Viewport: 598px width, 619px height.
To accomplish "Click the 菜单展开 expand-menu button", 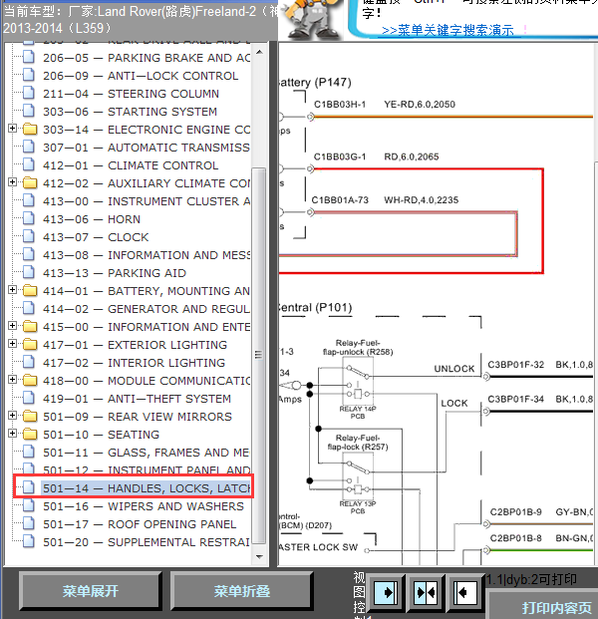I will 91,591.
